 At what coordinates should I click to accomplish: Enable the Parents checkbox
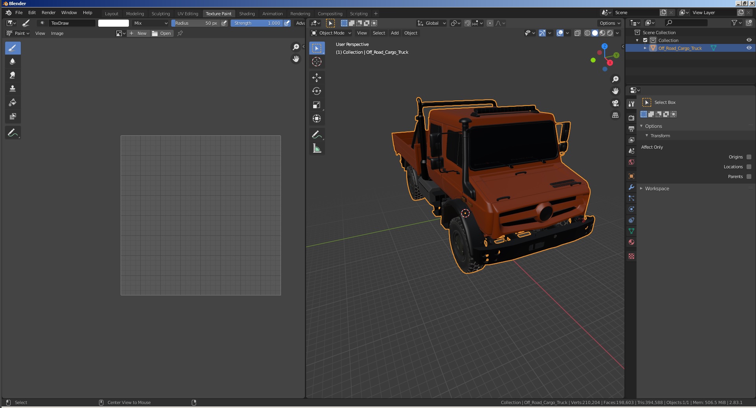(749, 177)
